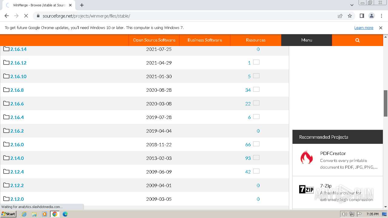Stop loading the page
This screenshot has width=388, height=218.
(26, 16)
